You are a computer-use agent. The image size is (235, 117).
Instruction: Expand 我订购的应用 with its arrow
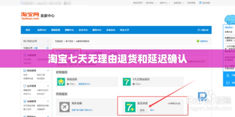[x=48, y=41]
